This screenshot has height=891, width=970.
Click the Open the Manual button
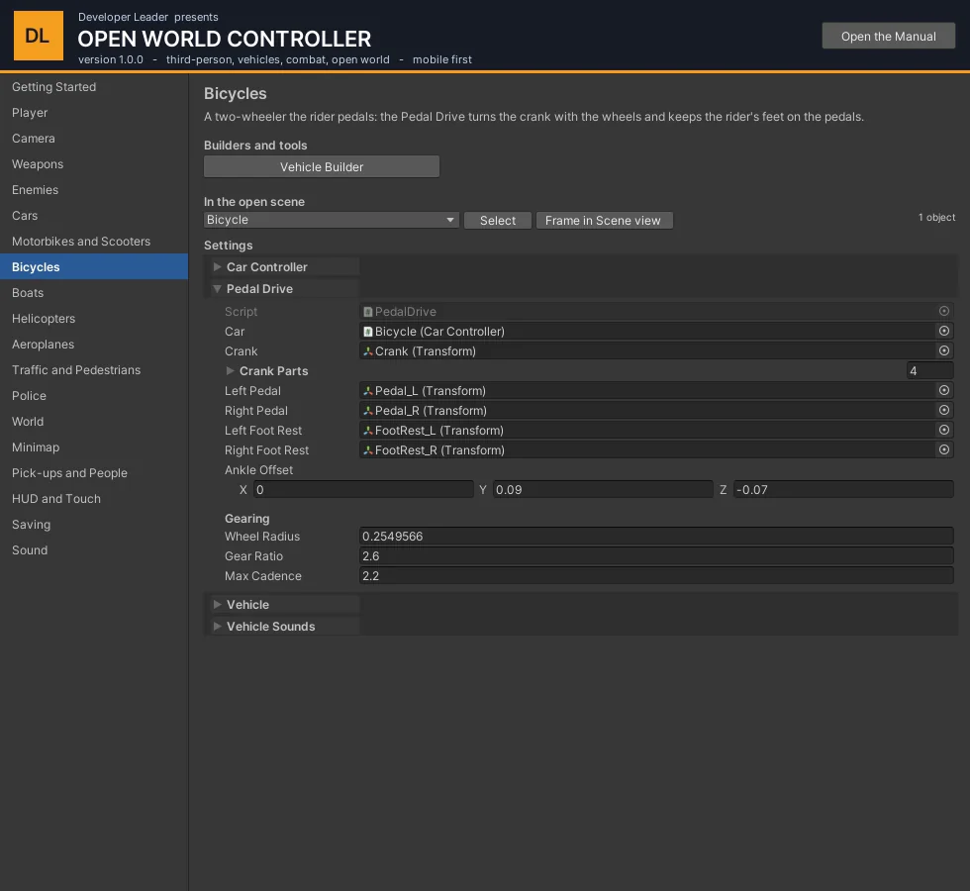889,36
